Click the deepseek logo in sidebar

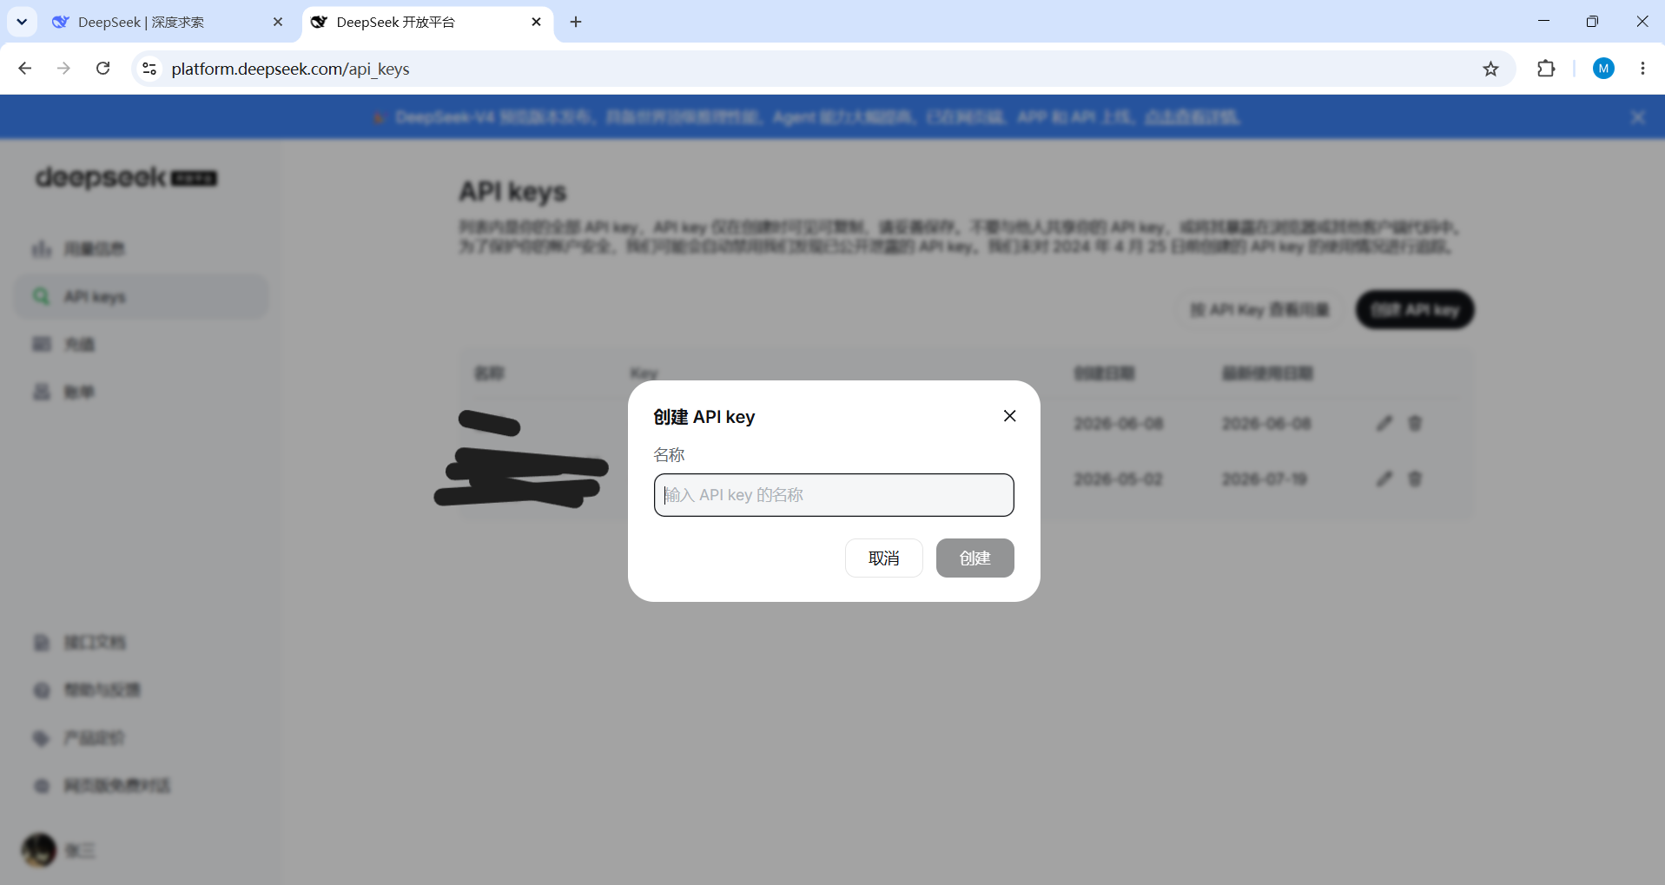coord(126,177)
